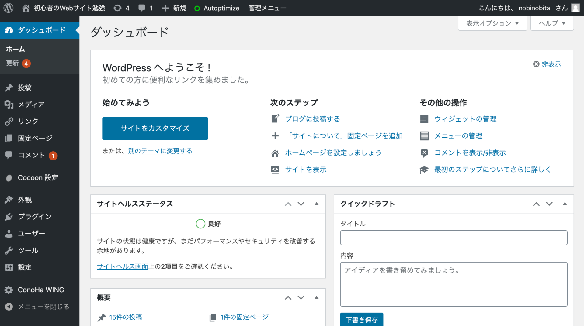Image resolution: width=584 pixels, height=326 pixels.
Task: Collapse sidebar with メニューを閉じる arrow icon
Action: pyautogui.click(x=9, y=307)
